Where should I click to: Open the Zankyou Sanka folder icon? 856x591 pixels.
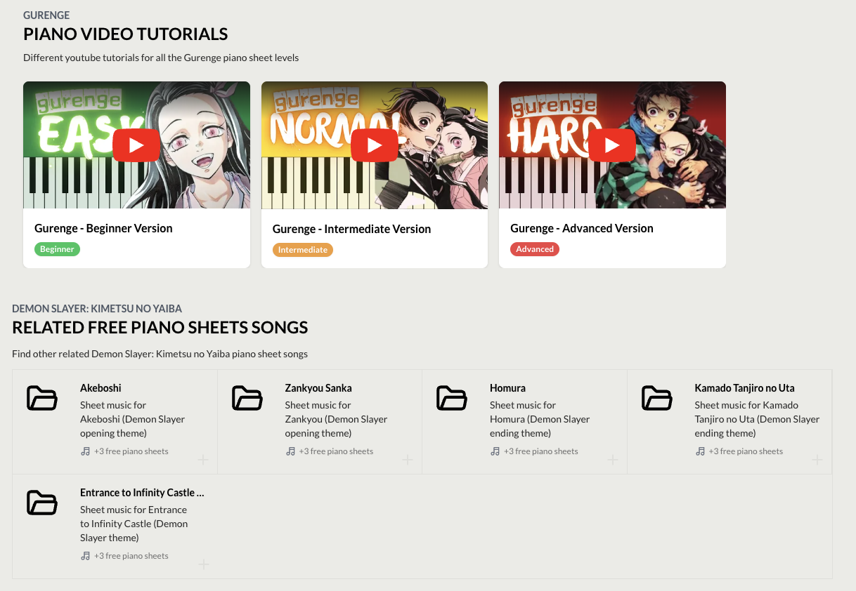pyautogui.click(x=247, y=398)
